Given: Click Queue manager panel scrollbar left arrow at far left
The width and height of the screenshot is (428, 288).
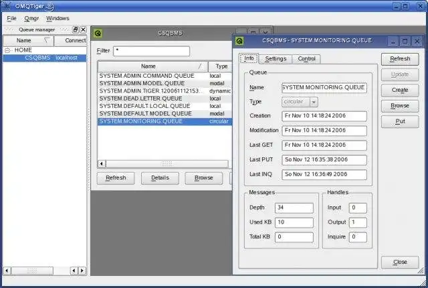Looking at the screenshot, I should pos(7,271).
